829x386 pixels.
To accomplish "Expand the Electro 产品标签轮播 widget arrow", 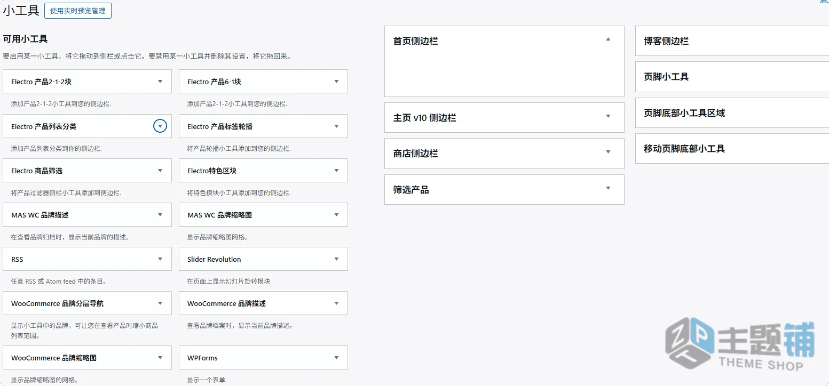I will click(336, 126).
